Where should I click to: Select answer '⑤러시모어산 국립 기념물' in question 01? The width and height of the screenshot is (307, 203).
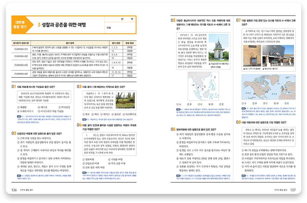point(51,111)
